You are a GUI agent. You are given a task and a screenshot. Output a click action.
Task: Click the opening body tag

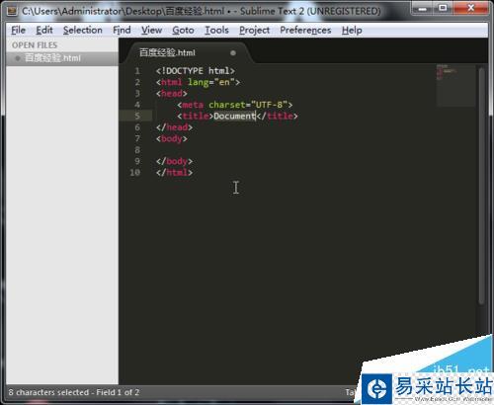[x=172, y=138]
